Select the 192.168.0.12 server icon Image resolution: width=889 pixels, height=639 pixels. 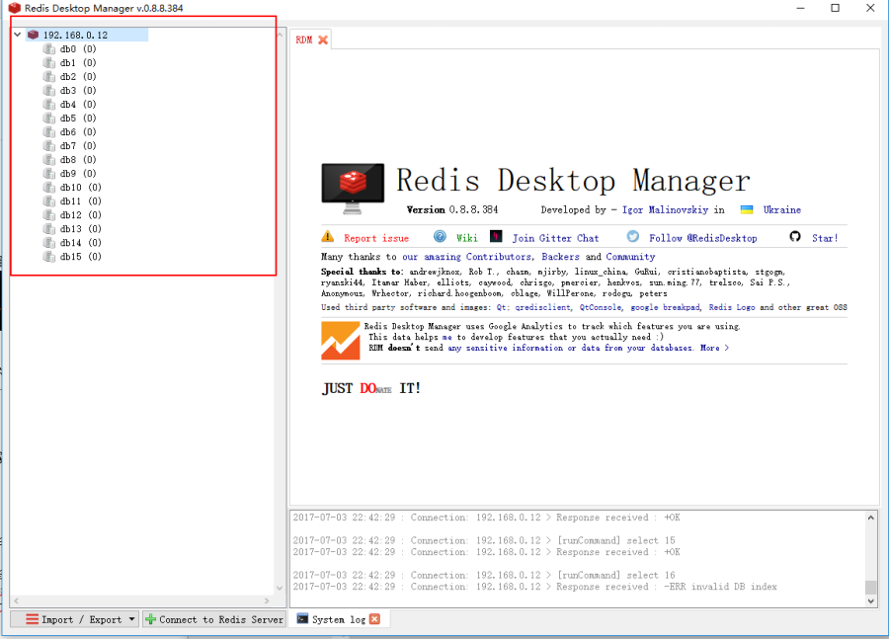[34, 35]
